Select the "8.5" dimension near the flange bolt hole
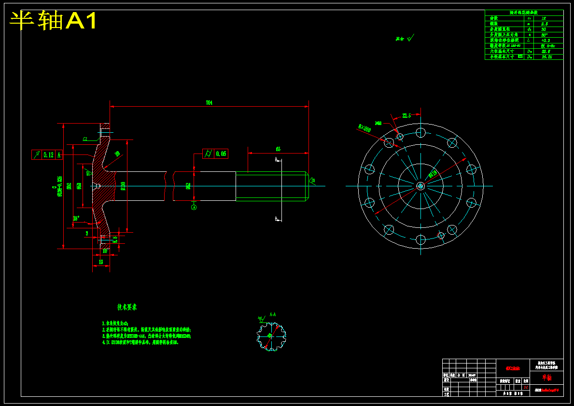The width and height of the screenshot is (574, 406). [115, 240]
